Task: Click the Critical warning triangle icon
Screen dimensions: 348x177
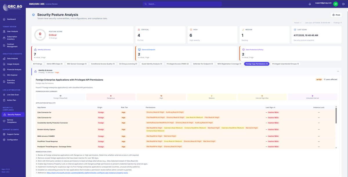Action: pos(139,30)
